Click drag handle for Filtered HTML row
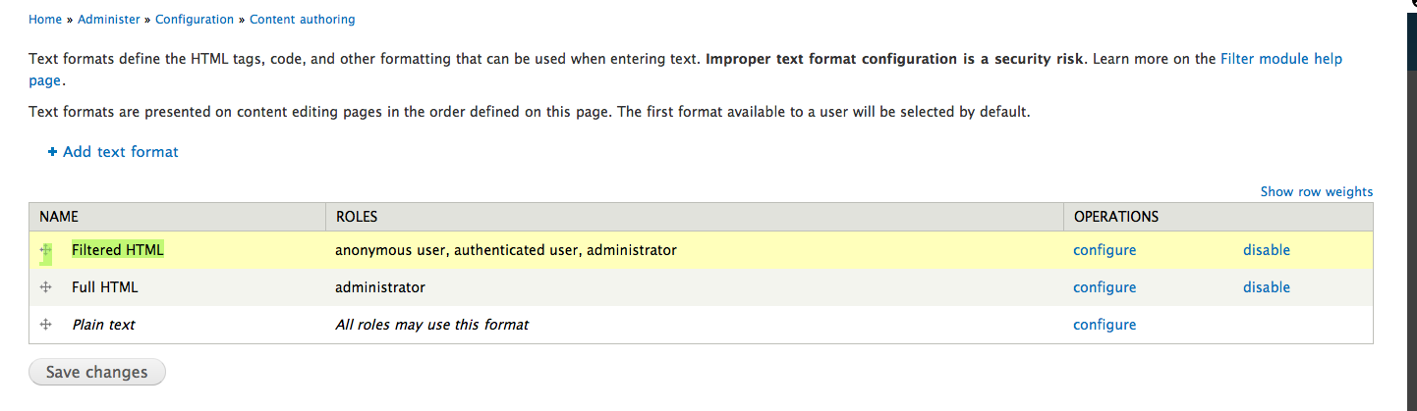Screen dimensions: 1417x411 click(45, 250)
